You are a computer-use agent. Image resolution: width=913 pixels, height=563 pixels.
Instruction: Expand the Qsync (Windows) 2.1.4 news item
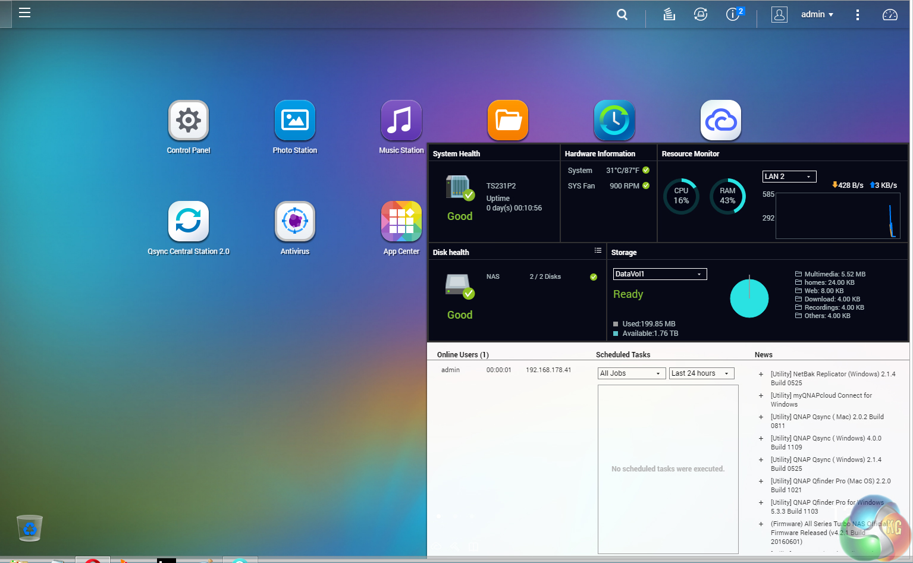click(761, 460)
